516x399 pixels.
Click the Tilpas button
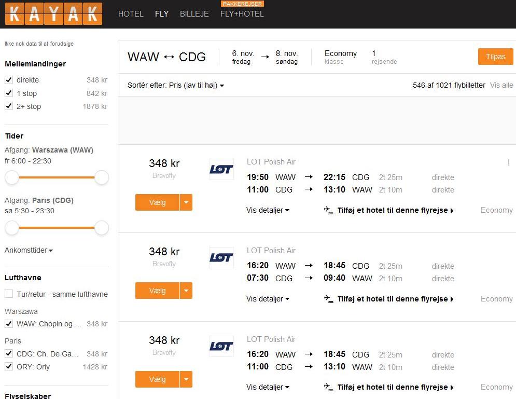pos(496,57)
